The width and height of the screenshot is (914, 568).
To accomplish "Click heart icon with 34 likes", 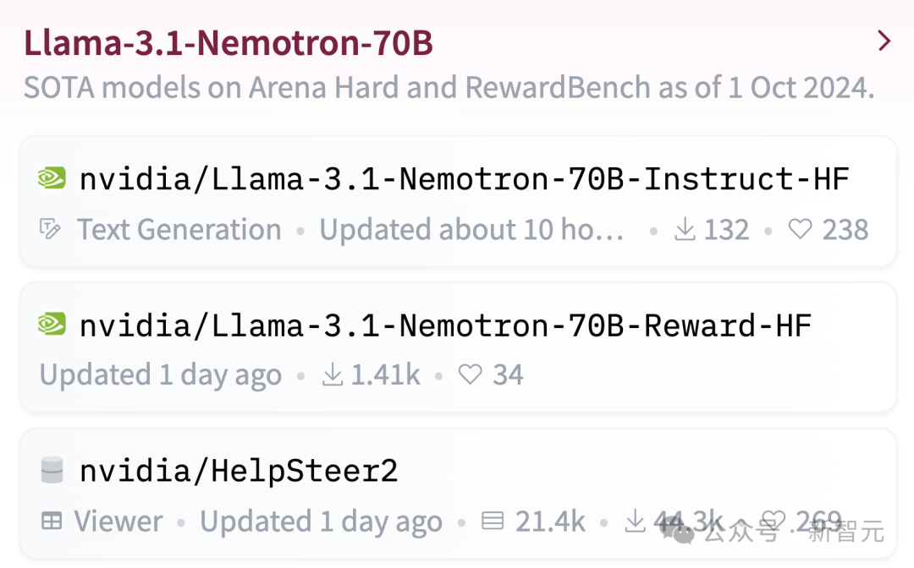I will pos(470,375).
